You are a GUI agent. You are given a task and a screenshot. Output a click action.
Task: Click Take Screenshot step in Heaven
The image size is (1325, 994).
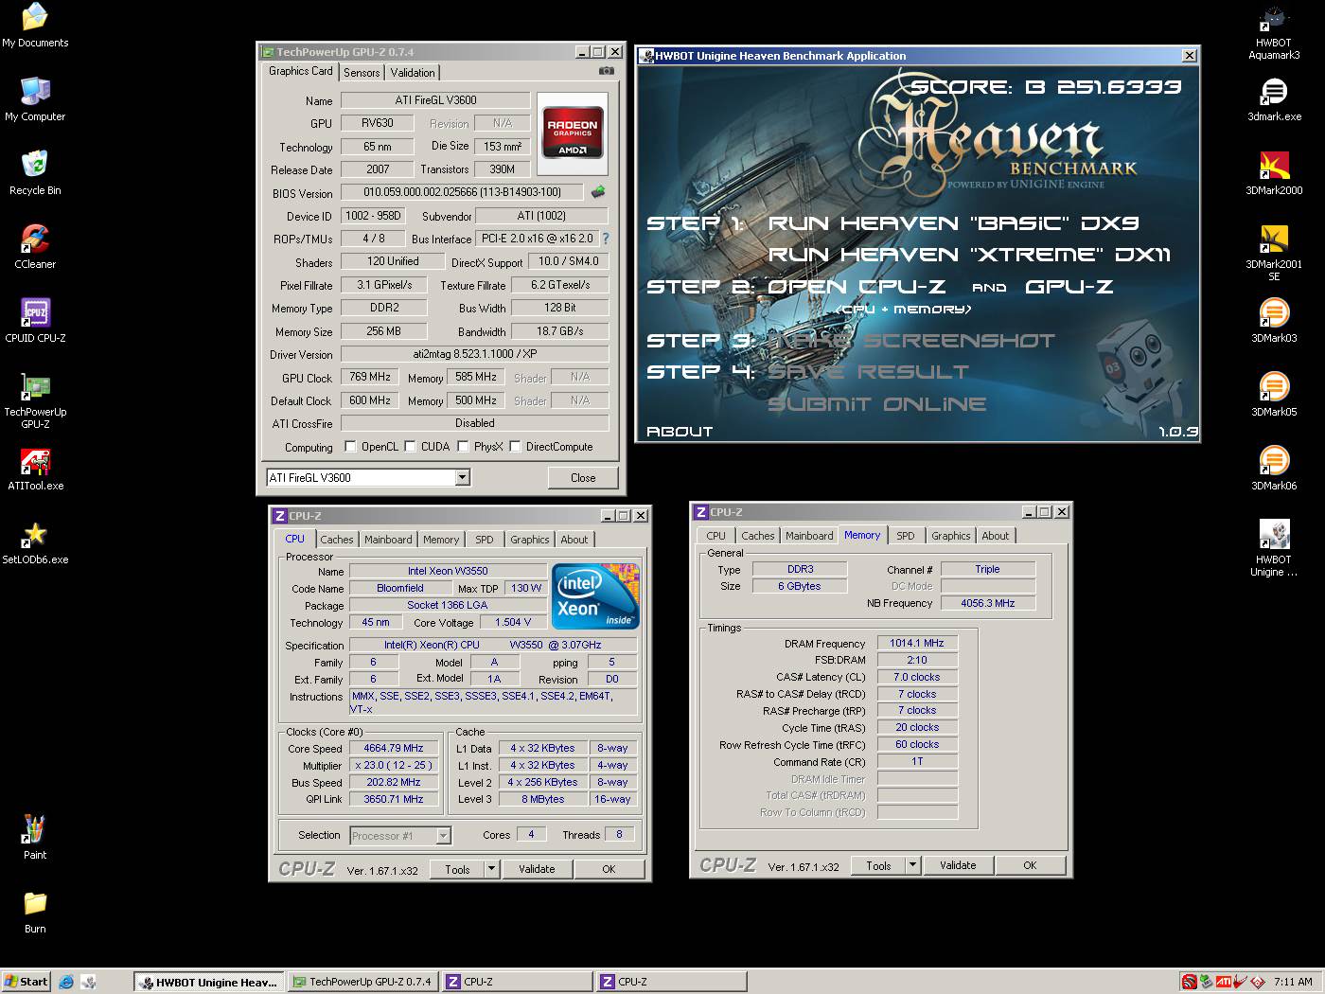click(x=910, y=341)
